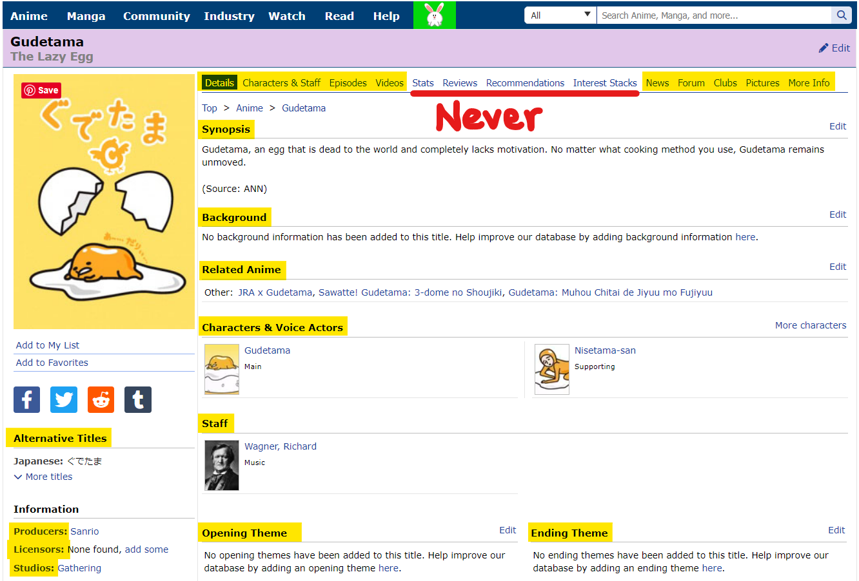Viewport: 859px width, 581px height.
Task: Edit the Ending Theme section
Action: [x=836, y=530]
